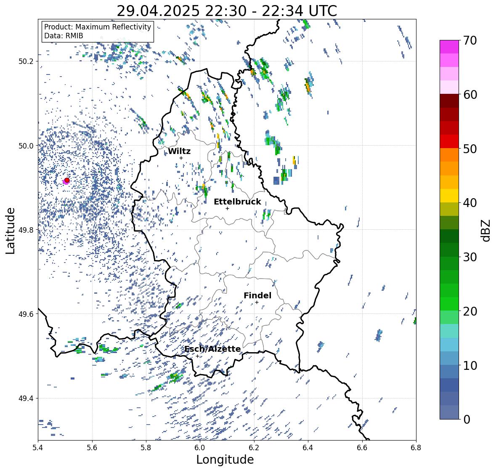
Task: Select the Wiltz city label
Action: [x=179, y=151]
